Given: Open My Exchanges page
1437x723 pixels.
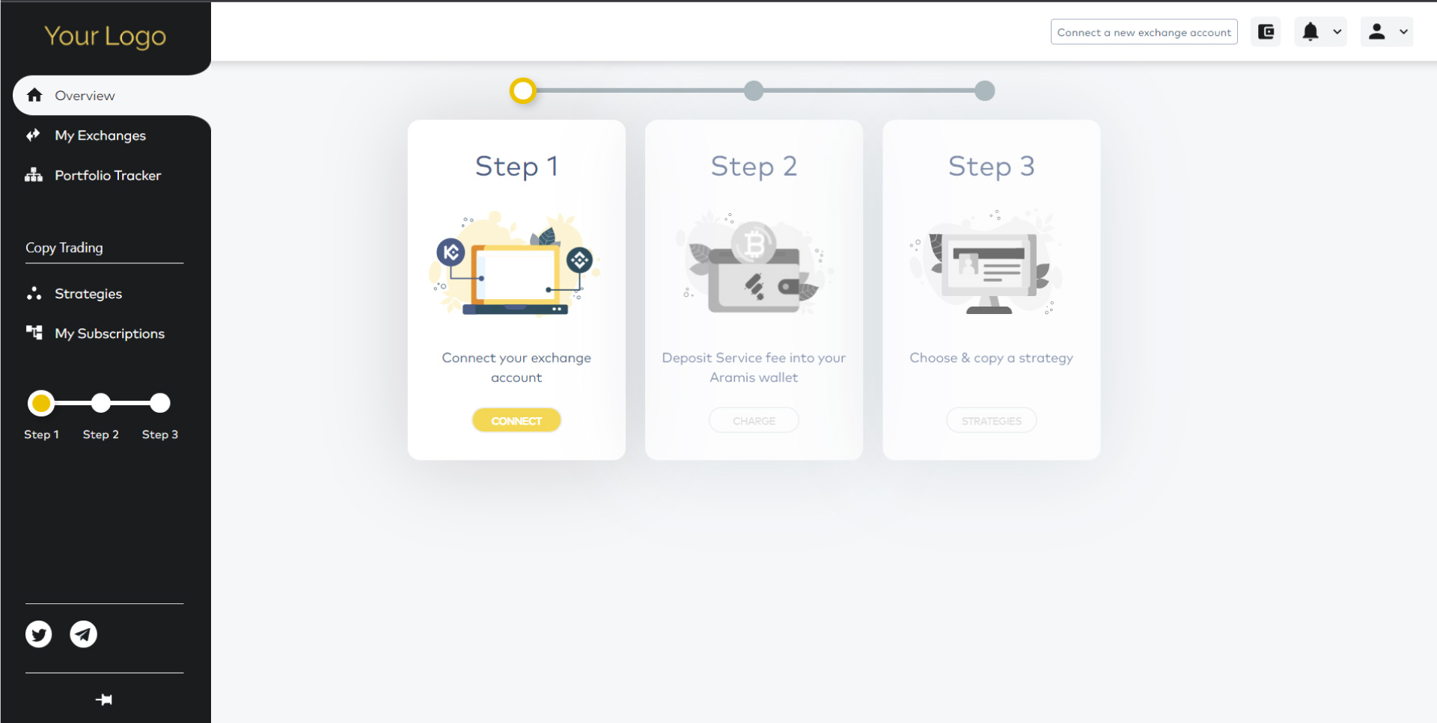Looking at the screenshot, I should pos(100,135).
